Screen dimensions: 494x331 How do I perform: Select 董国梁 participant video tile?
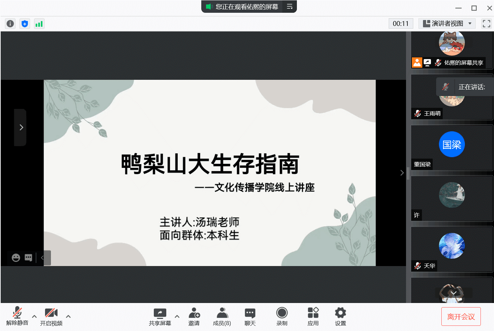pos(451,148)
